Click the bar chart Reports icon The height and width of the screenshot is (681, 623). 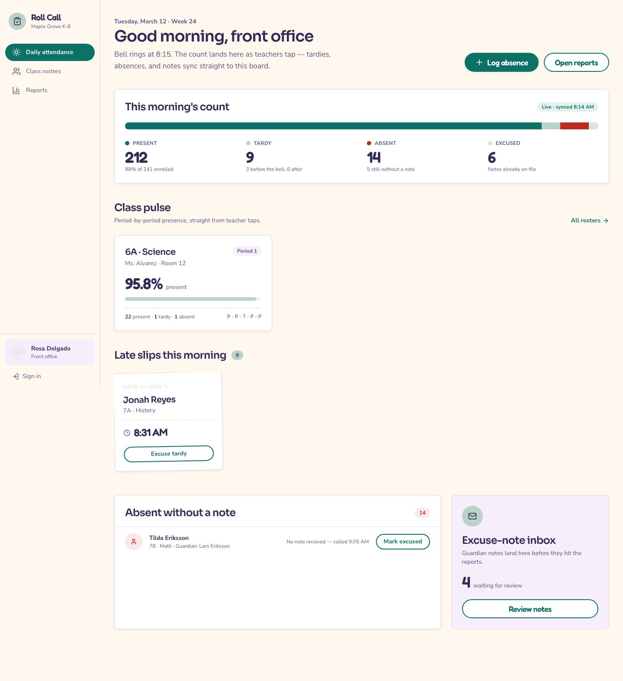[x=16, y=90]
